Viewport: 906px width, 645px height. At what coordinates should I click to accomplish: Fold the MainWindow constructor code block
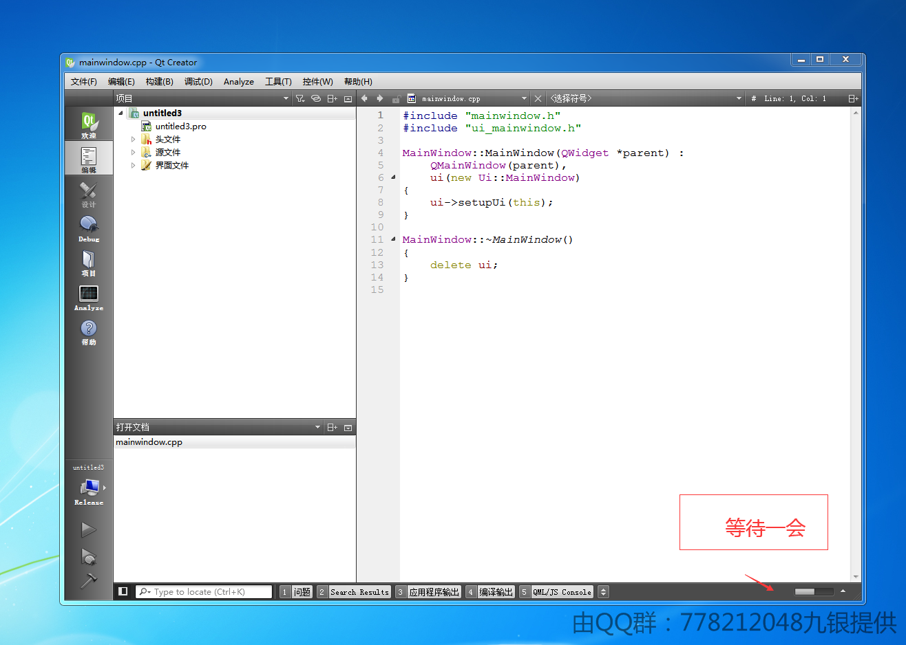[394, 177]
